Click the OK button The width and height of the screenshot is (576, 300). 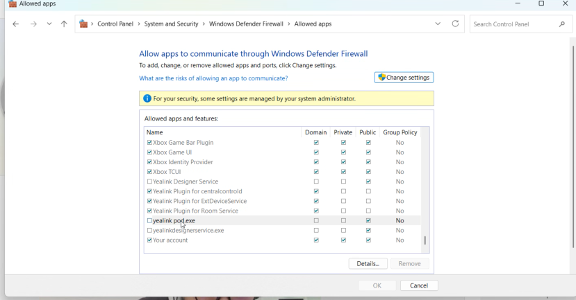pyautogui.click(x=377, y=285)
